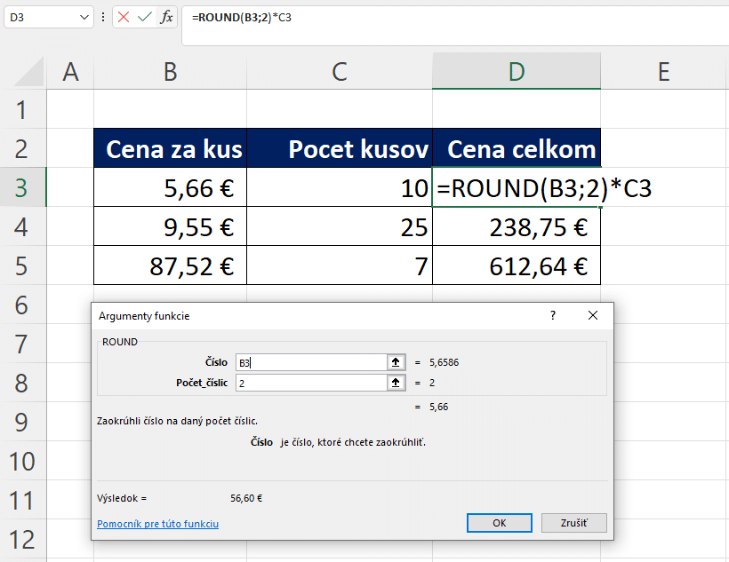Viewport: 729px width, 562px height.
Task: Click the Zrušiť cancel button
Action: point(574,523)
